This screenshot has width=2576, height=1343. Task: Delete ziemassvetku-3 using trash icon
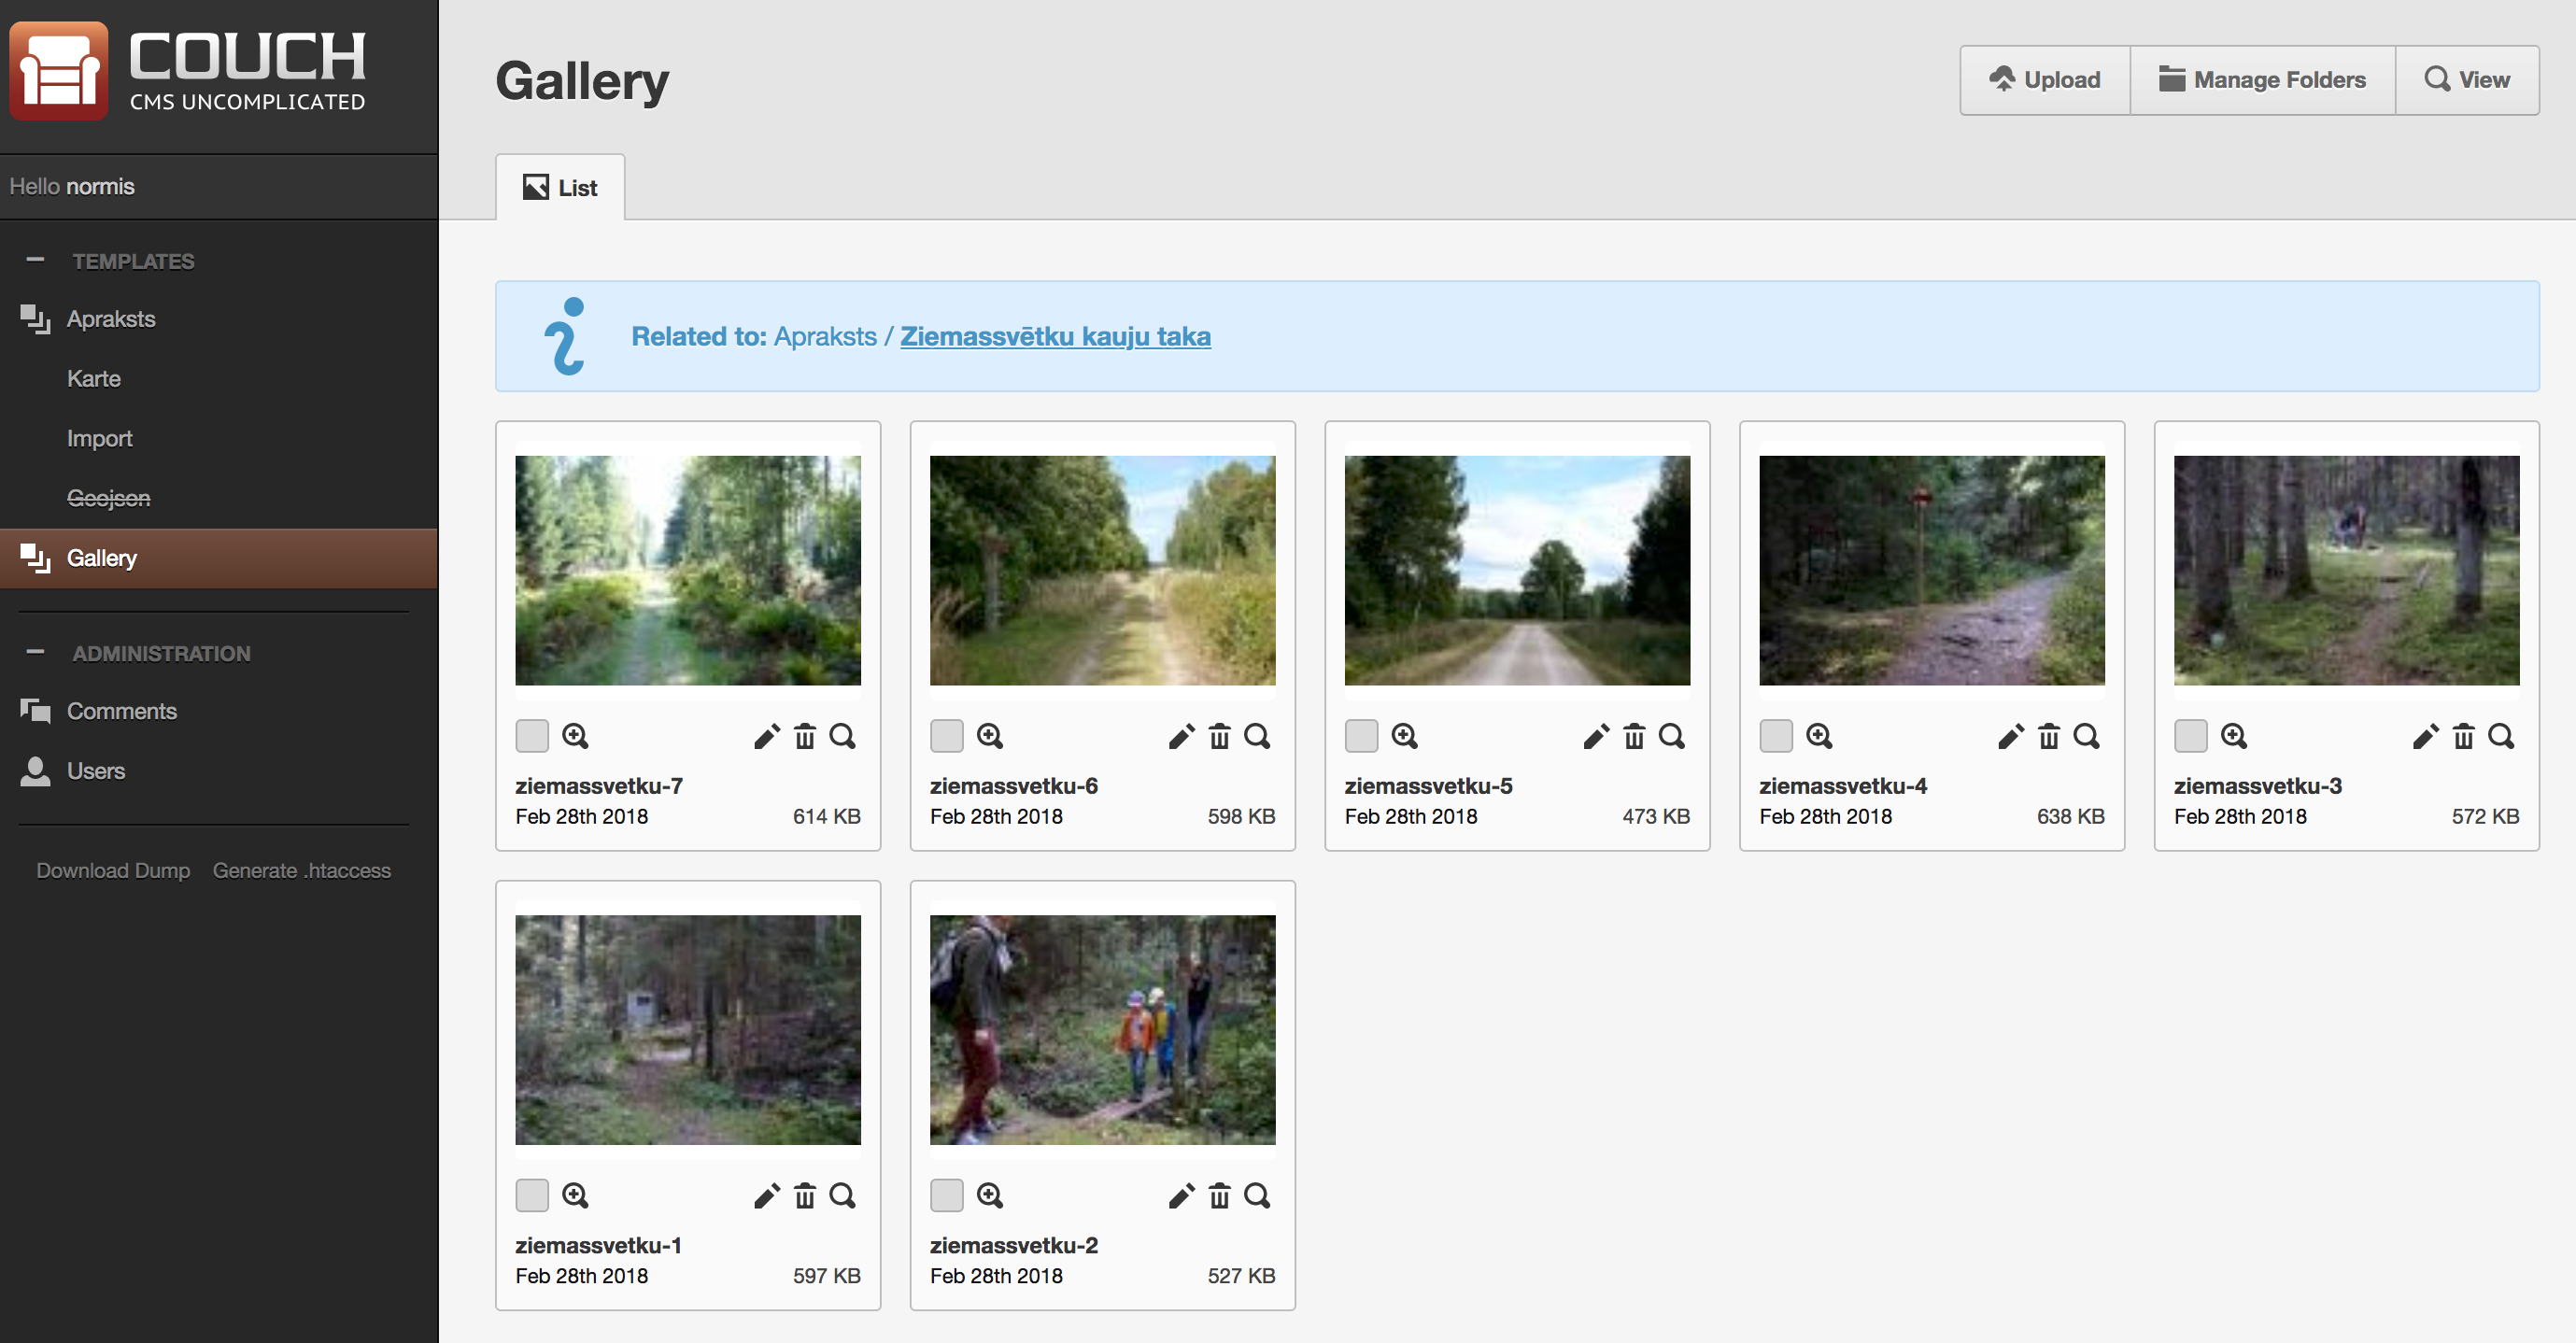[2465, 736]
